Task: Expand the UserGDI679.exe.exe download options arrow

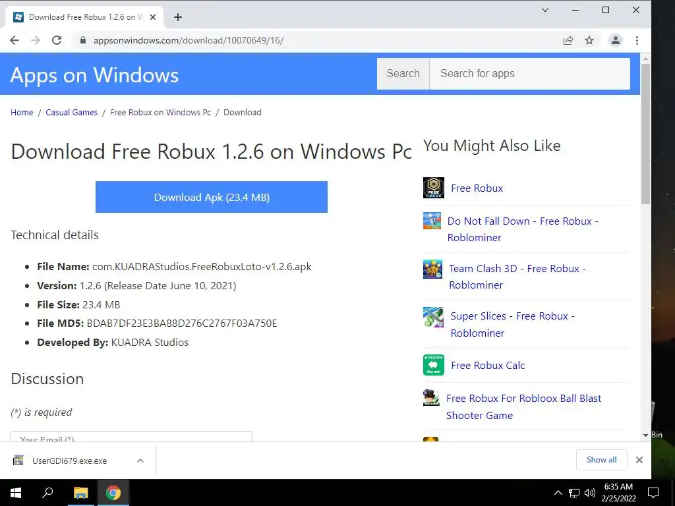Action: [x=140, y=461]
